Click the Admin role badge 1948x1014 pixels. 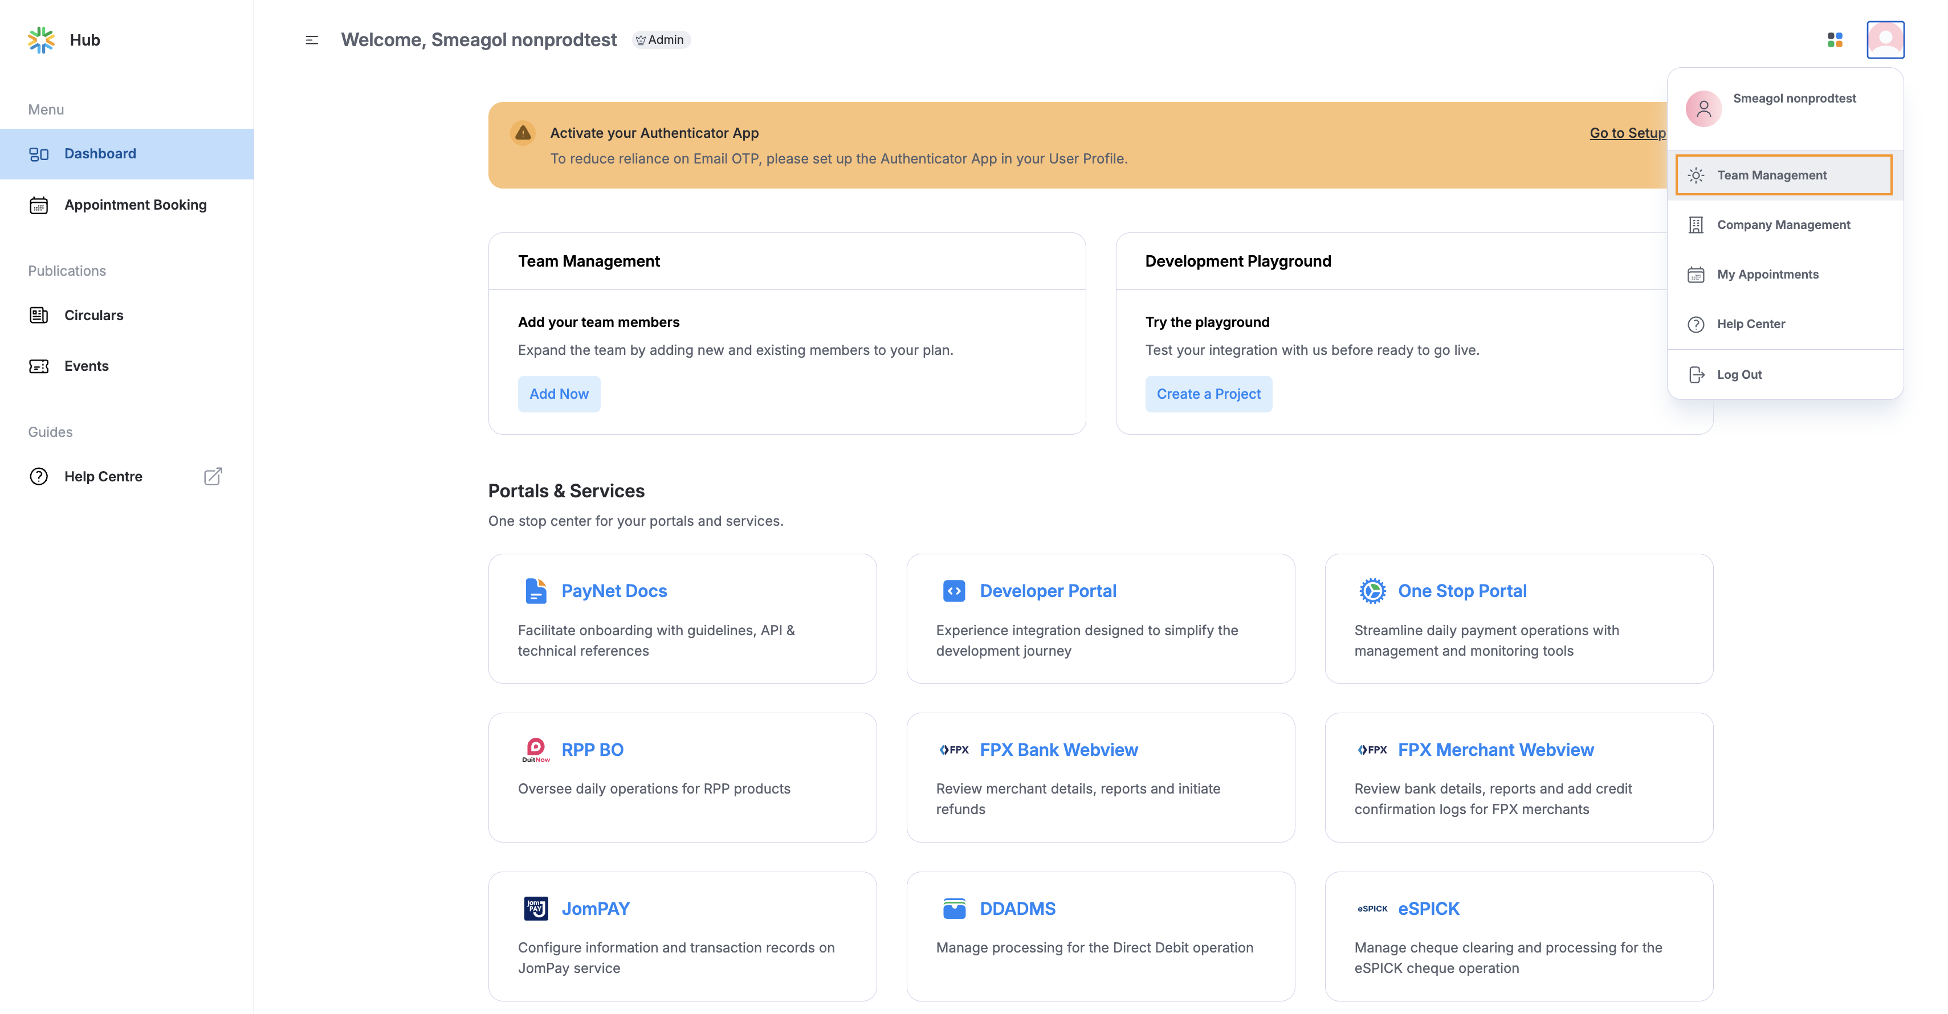(x=661, y=40)
